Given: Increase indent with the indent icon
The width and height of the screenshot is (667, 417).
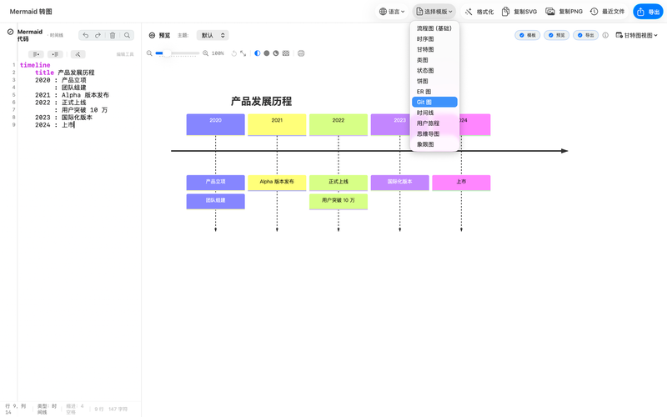Looking at the screenshot, I should 55,54.
